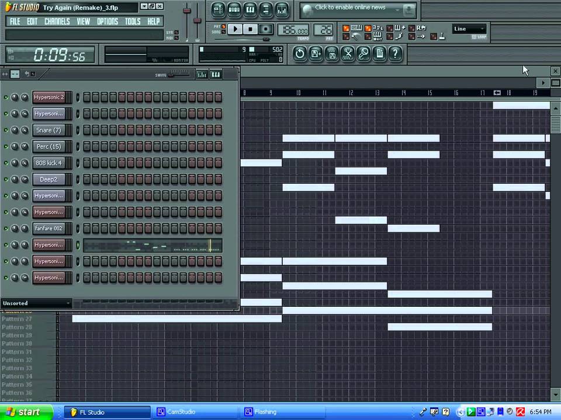
Task: Toggle the metronome option
Action: 346,36
